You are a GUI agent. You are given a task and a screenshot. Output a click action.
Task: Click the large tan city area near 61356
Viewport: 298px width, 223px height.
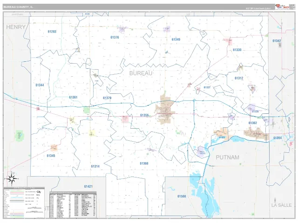[x=165, y=111]
